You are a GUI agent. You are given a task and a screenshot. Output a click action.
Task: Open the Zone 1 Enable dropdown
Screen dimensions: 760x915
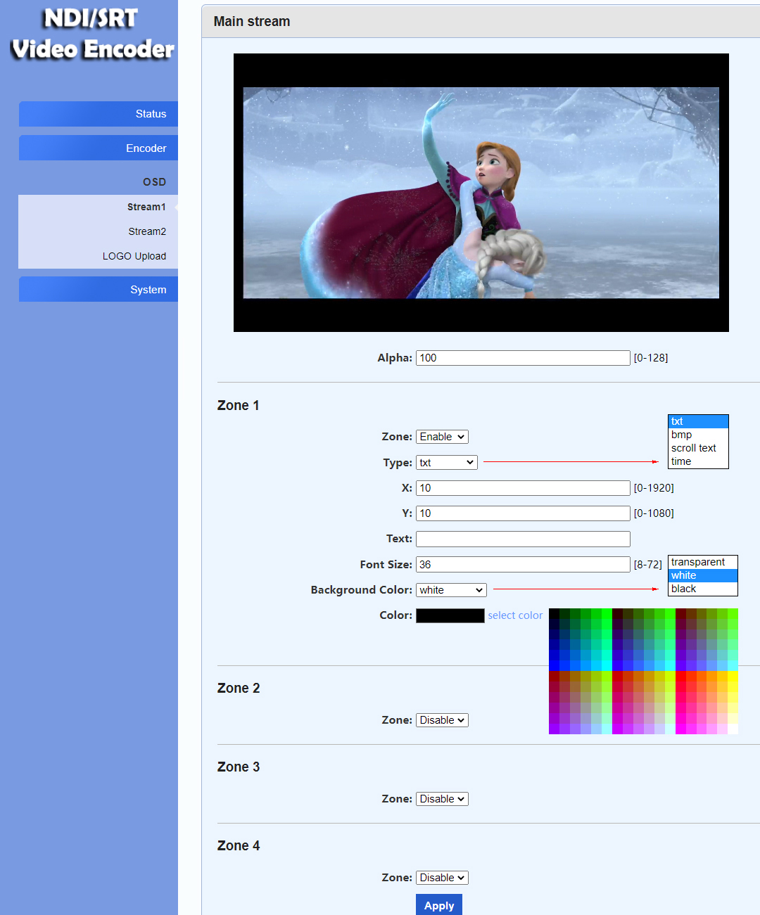click(x=442, y=437)
